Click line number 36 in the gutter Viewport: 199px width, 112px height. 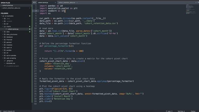pos(35,94)
